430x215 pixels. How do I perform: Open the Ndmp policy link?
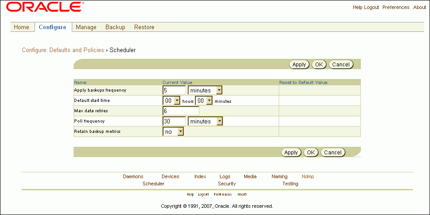tap(308, 176)
